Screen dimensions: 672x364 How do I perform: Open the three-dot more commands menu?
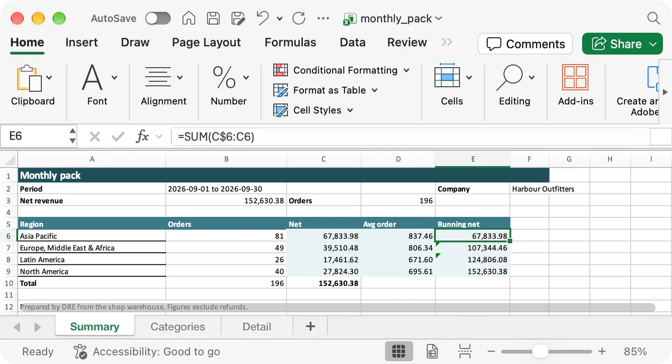point(324,19)
